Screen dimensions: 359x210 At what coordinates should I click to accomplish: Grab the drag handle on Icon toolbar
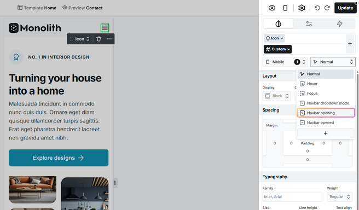point(71,39)
